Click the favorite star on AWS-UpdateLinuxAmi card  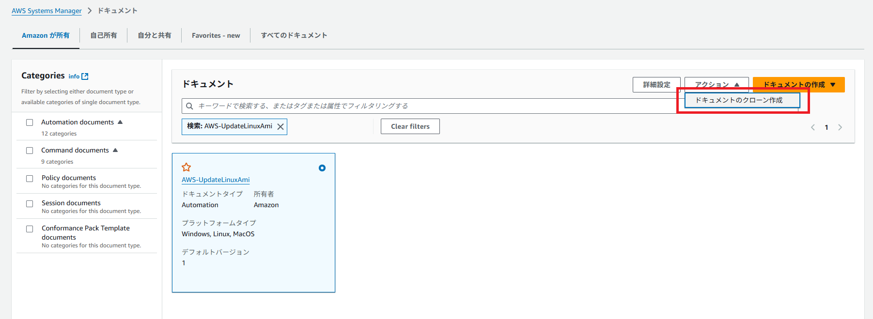click(186, 167)
